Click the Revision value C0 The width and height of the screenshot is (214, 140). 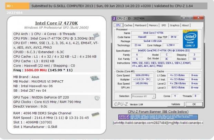[194, 59]
